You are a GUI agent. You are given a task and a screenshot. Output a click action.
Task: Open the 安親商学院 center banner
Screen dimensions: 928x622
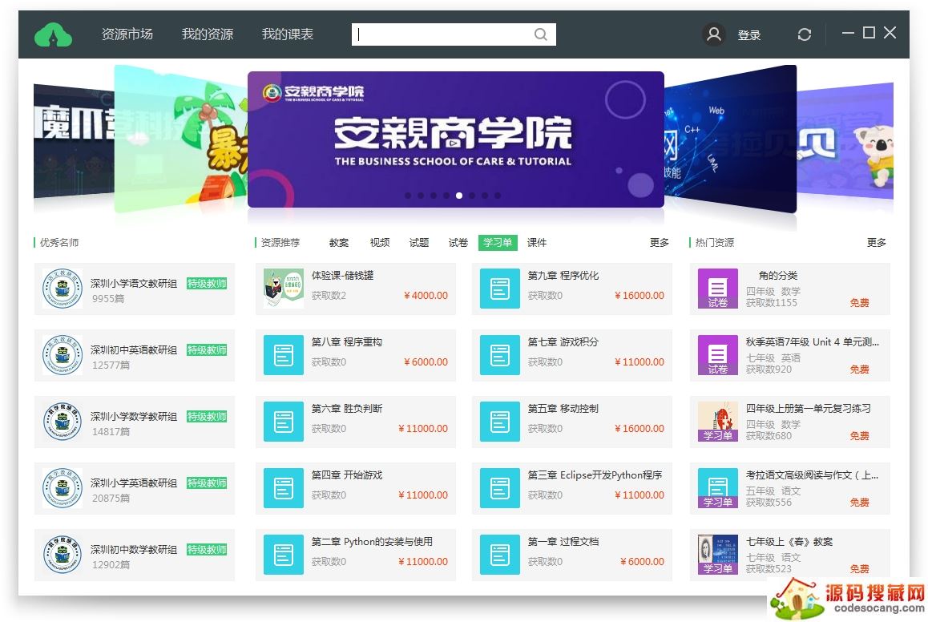(455, 136)
